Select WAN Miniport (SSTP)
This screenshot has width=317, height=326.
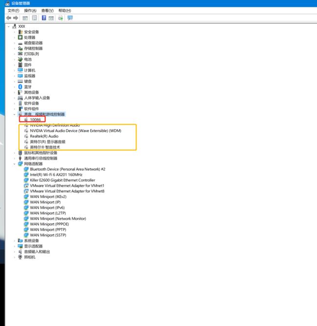(48, 235)
